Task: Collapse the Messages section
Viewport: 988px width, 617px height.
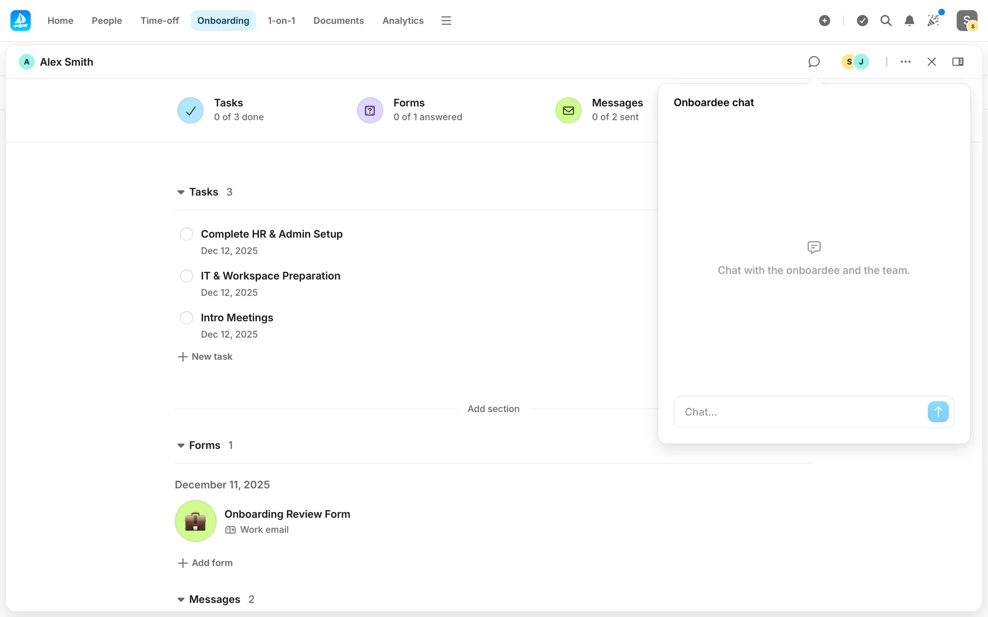Action: 181,600
